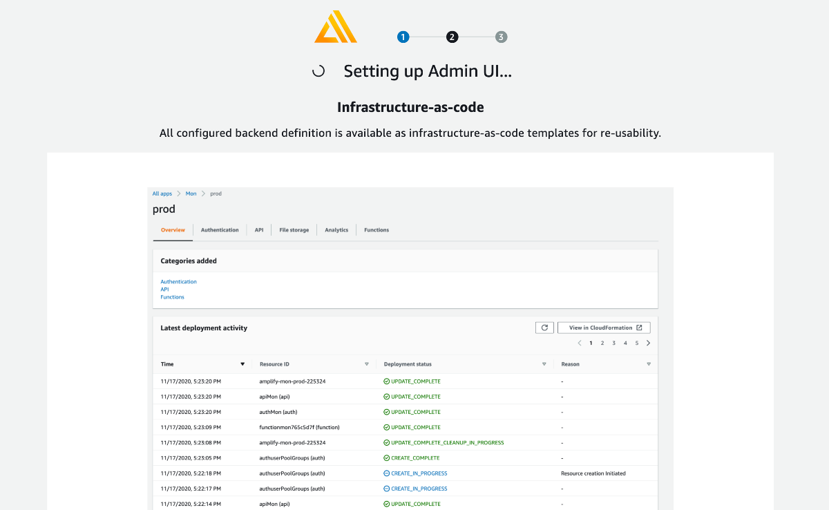Click 'prod' breadcrumb text
The image size is (829, 510).
tap(216, 193)
